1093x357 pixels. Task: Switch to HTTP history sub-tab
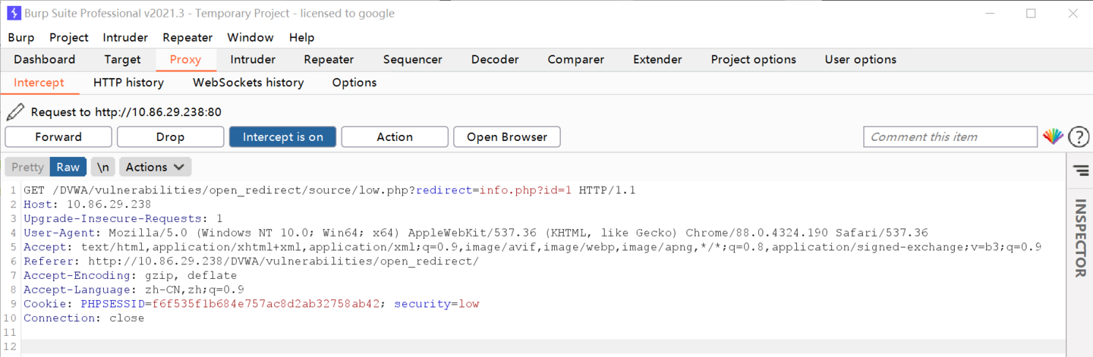click(128, 83)
